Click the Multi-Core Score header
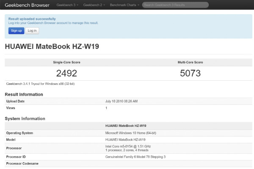This screenshot has height=169, width=254. point(190,62)
